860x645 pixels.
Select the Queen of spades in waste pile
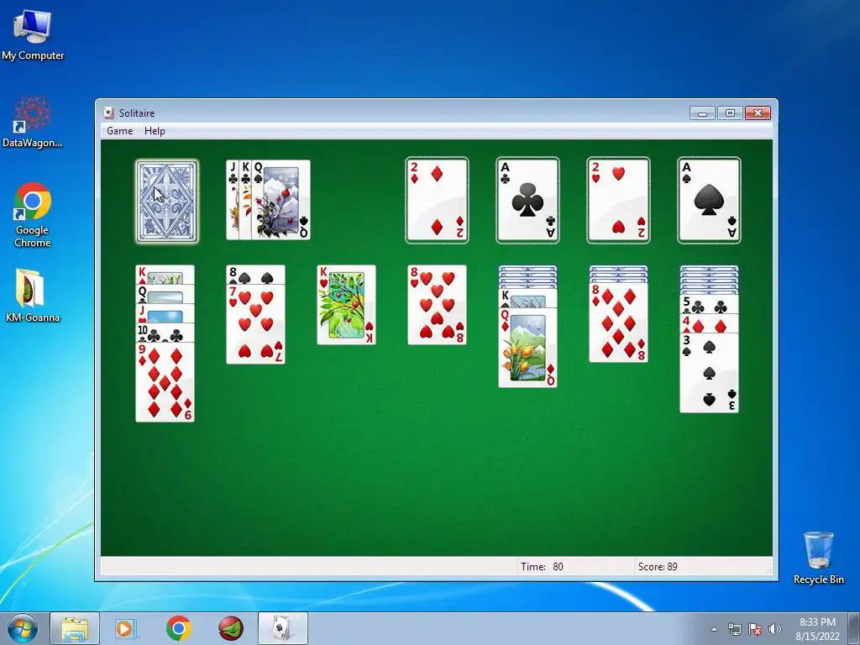[281, 200]
